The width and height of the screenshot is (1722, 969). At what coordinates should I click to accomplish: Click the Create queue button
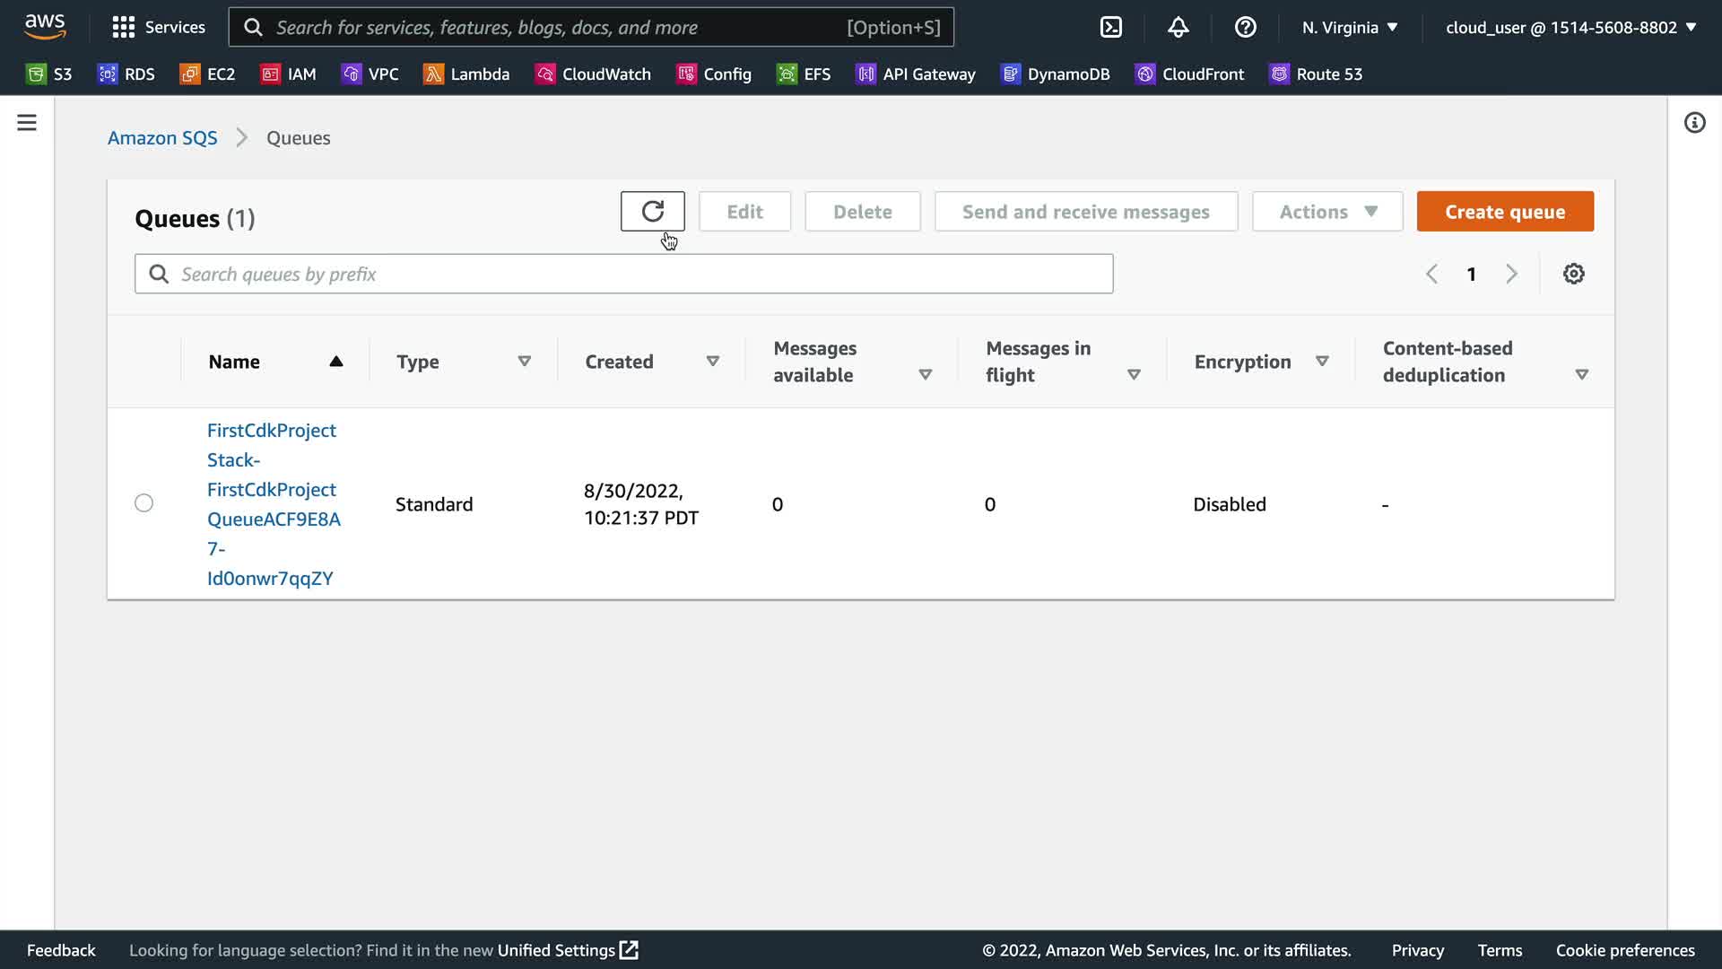1504,212
